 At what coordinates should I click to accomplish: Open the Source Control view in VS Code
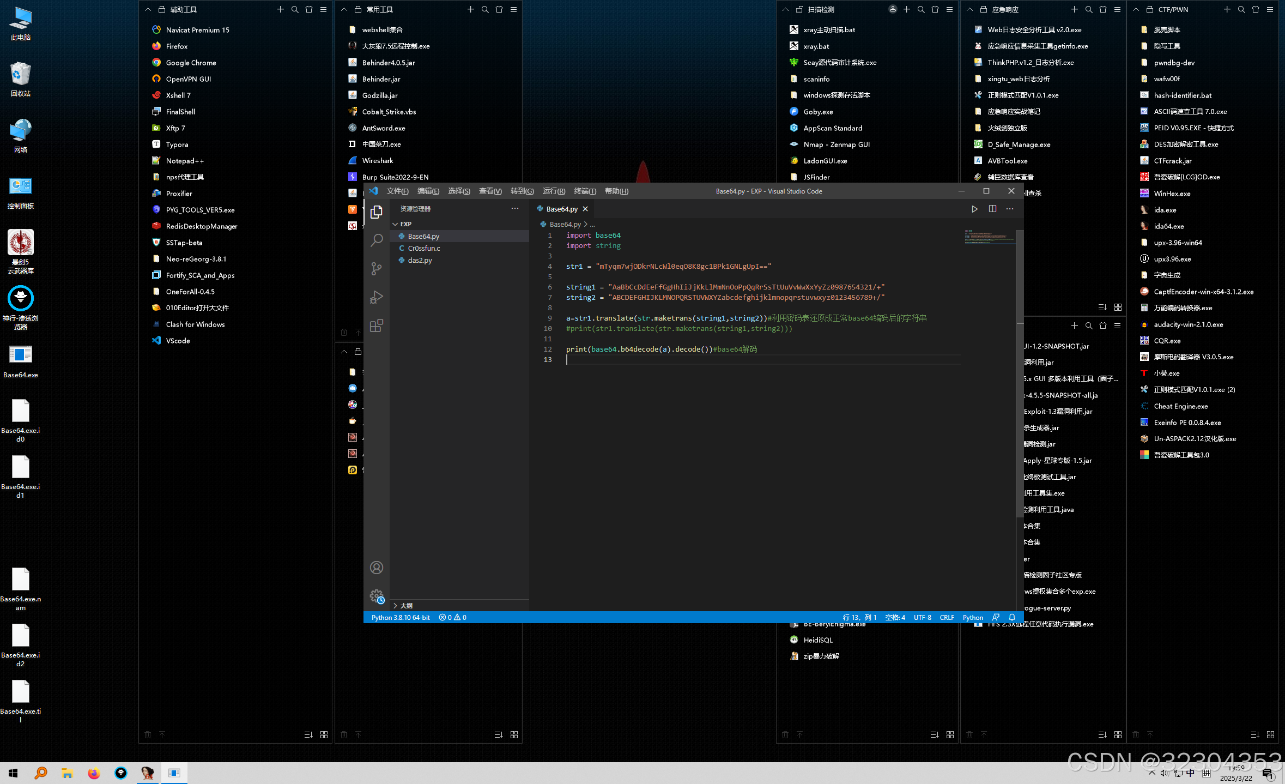pos(377,268)
